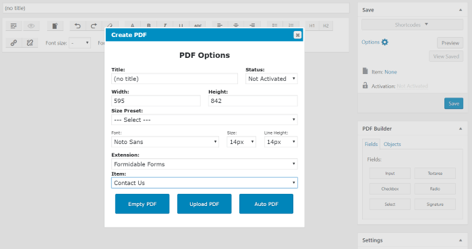
Task: Add a Radio field
Action: (x=435, y=189)
